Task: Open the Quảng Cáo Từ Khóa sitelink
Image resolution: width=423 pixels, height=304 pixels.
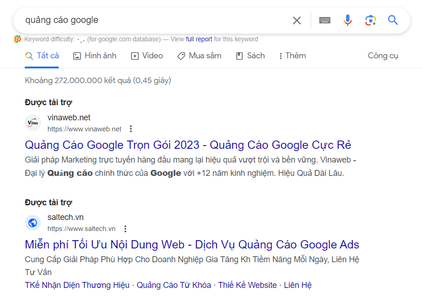Action: [x=174, y=285]
